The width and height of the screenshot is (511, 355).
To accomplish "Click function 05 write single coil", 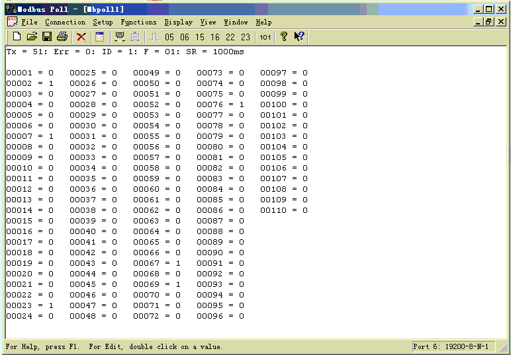I will click(x=169, y=38).
